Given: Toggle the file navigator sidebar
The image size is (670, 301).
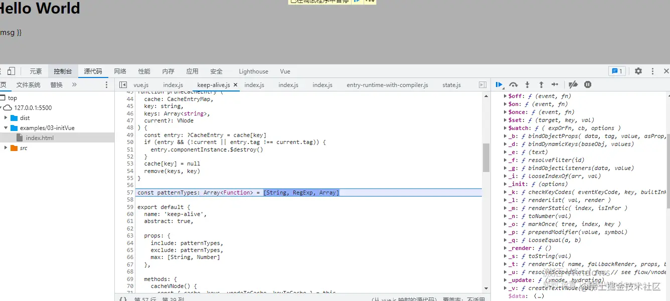Looking at the screenshot, I should (123, 85).
